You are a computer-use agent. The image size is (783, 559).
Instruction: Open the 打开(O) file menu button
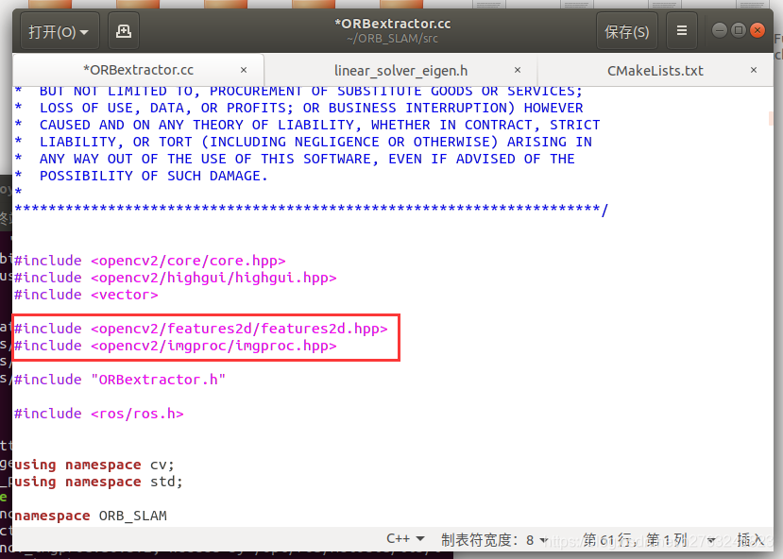60,31
